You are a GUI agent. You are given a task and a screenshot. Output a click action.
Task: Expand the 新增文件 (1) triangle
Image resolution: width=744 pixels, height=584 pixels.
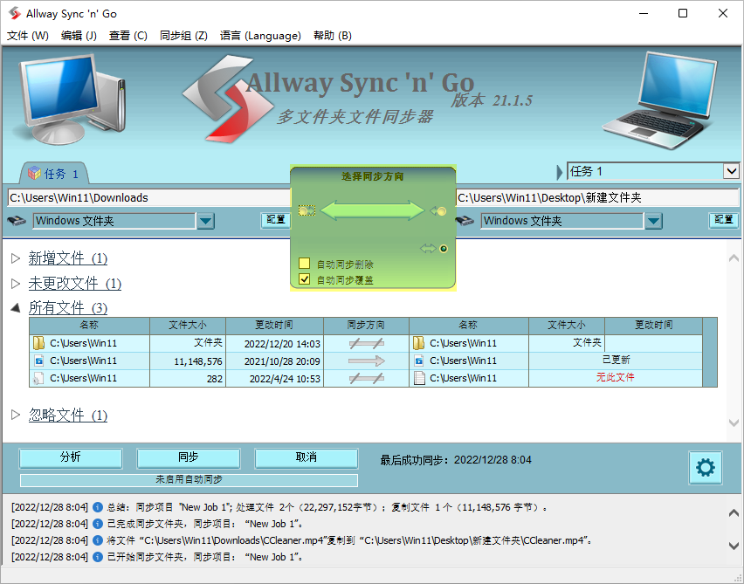click(x=16, y=258)
